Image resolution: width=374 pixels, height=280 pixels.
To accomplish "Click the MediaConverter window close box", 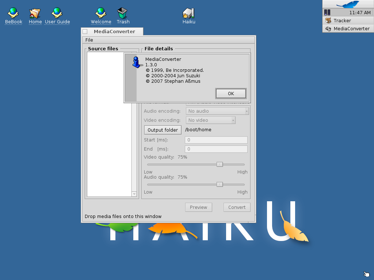I will (85, 31).
